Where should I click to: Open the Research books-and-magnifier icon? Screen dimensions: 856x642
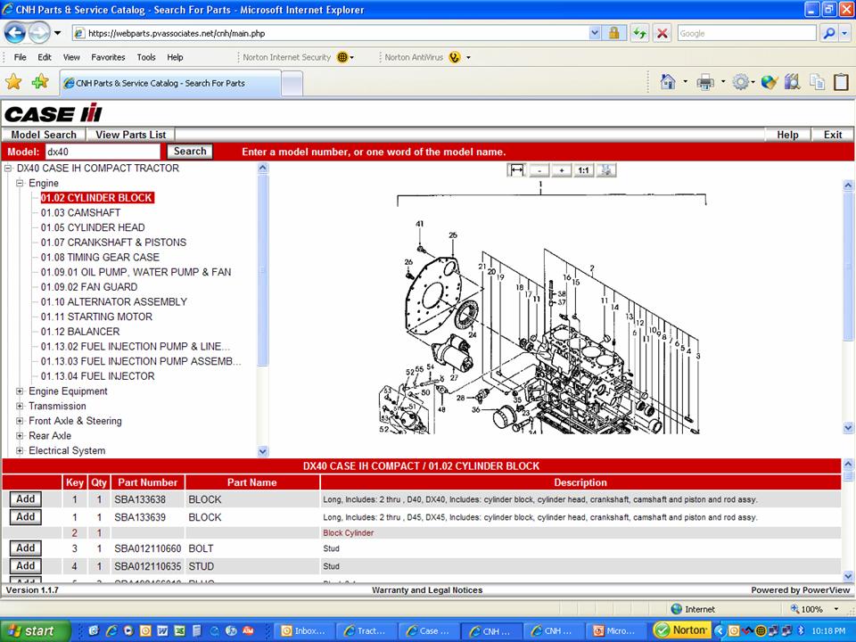coord(792,82)
